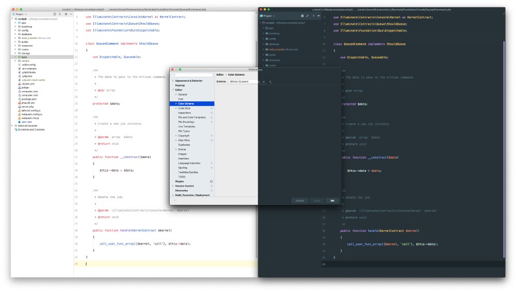516x292 pixels.
Task: Expand the Version Control section in Preferences
Action: click(x=173, y=186)
